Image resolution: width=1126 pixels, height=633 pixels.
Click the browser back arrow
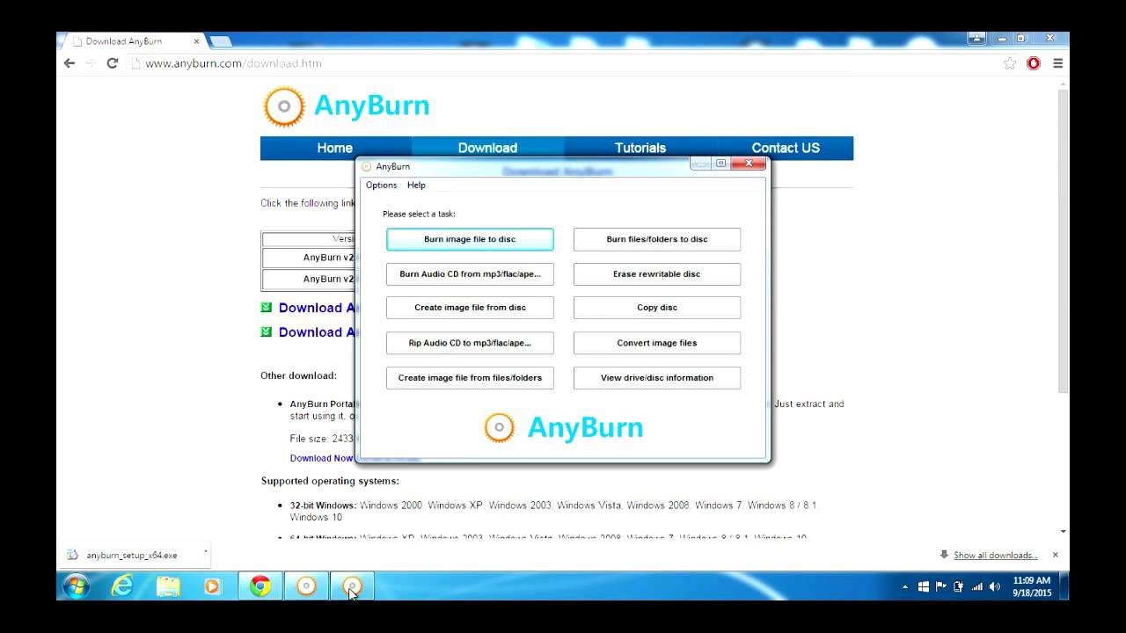[x=69, y=63]
